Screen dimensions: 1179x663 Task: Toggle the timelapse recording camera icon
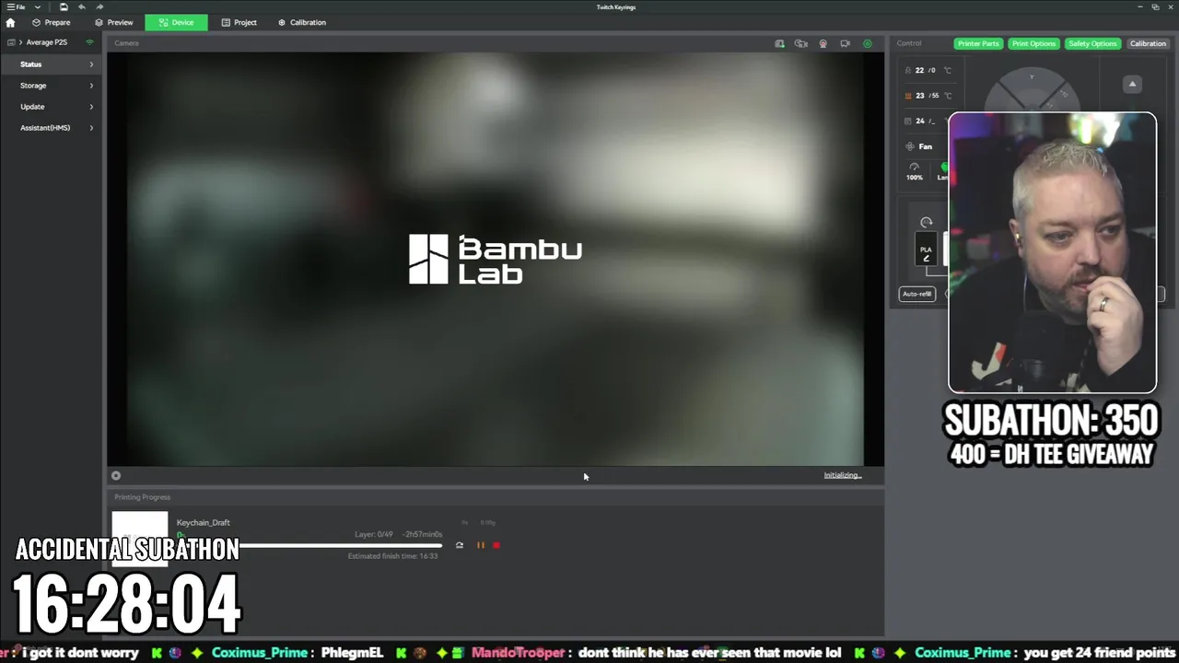(x=801, y=43)
